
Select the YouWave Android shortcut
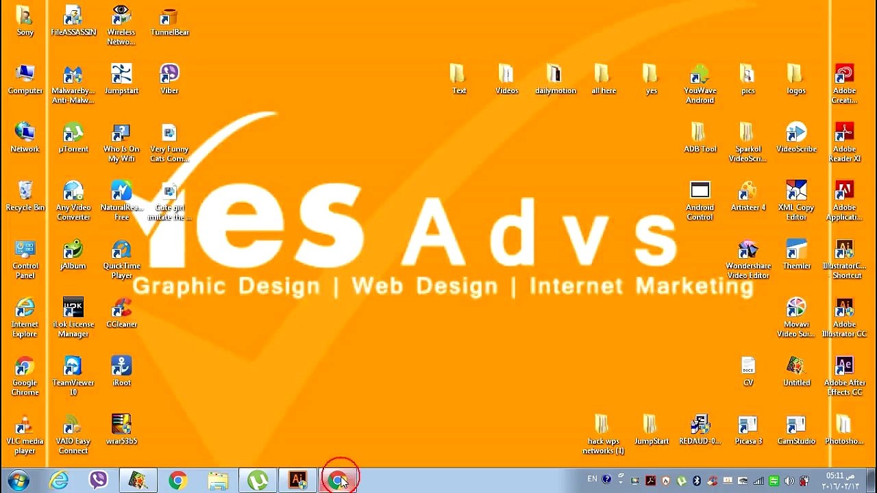point(700,84)
